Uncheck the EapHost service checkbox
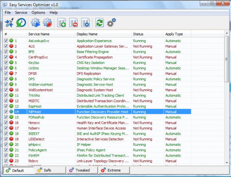The width and height of the screenshot is (231, 177). (x=6, y=106)
